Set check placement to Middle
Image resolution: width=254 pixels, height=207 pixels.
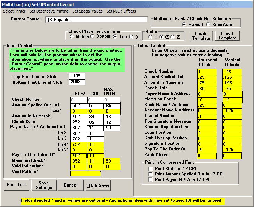[72, 36]
